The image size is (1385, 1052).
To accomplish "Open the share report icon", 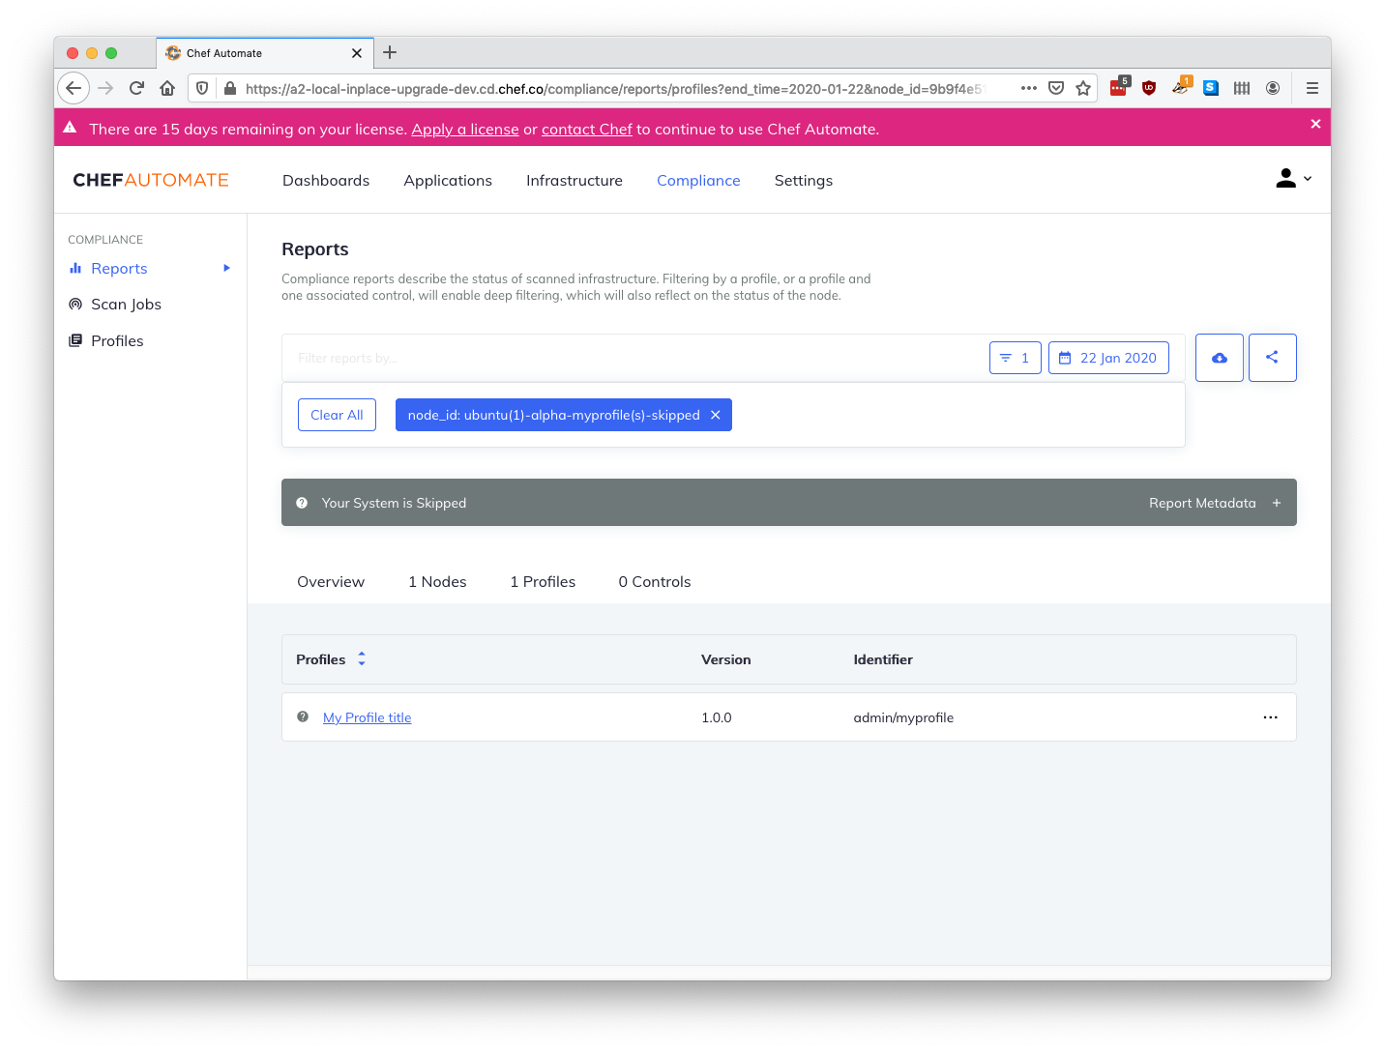I will click(1272, 357).
